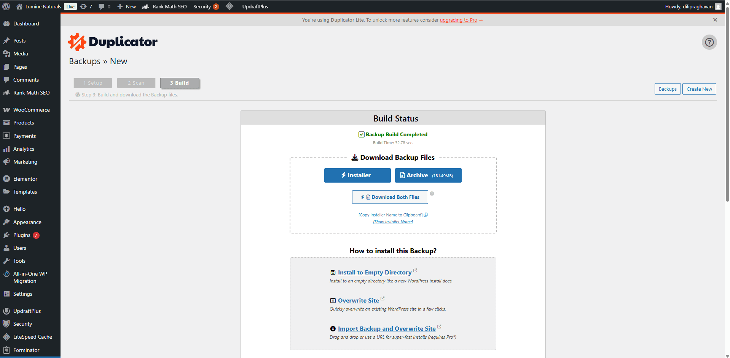This screenshot has width=730, height=358.
Task: Open Import Backup and Overwrite Site link
Action: 387,328
